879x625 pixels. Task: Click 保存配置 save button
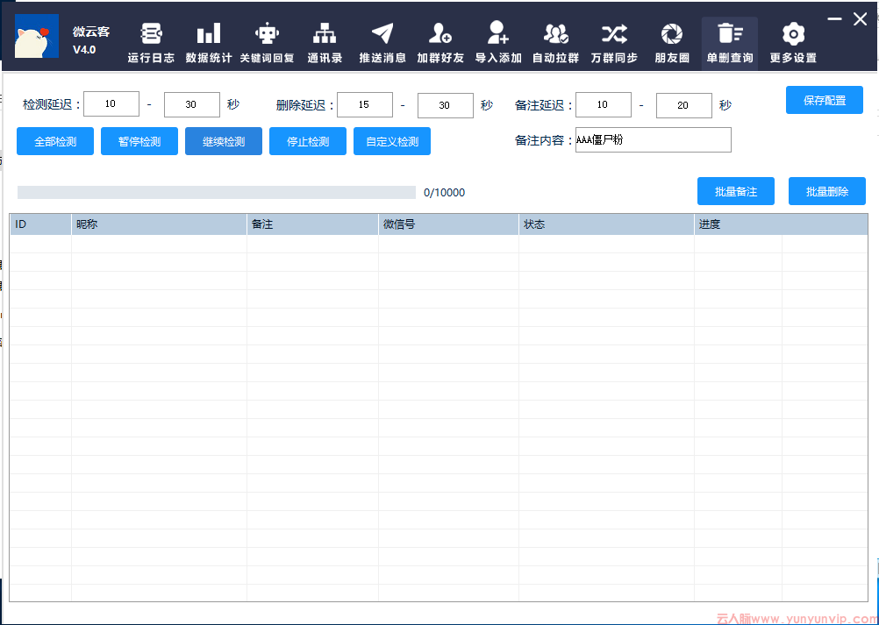click(x=824, y=100)
